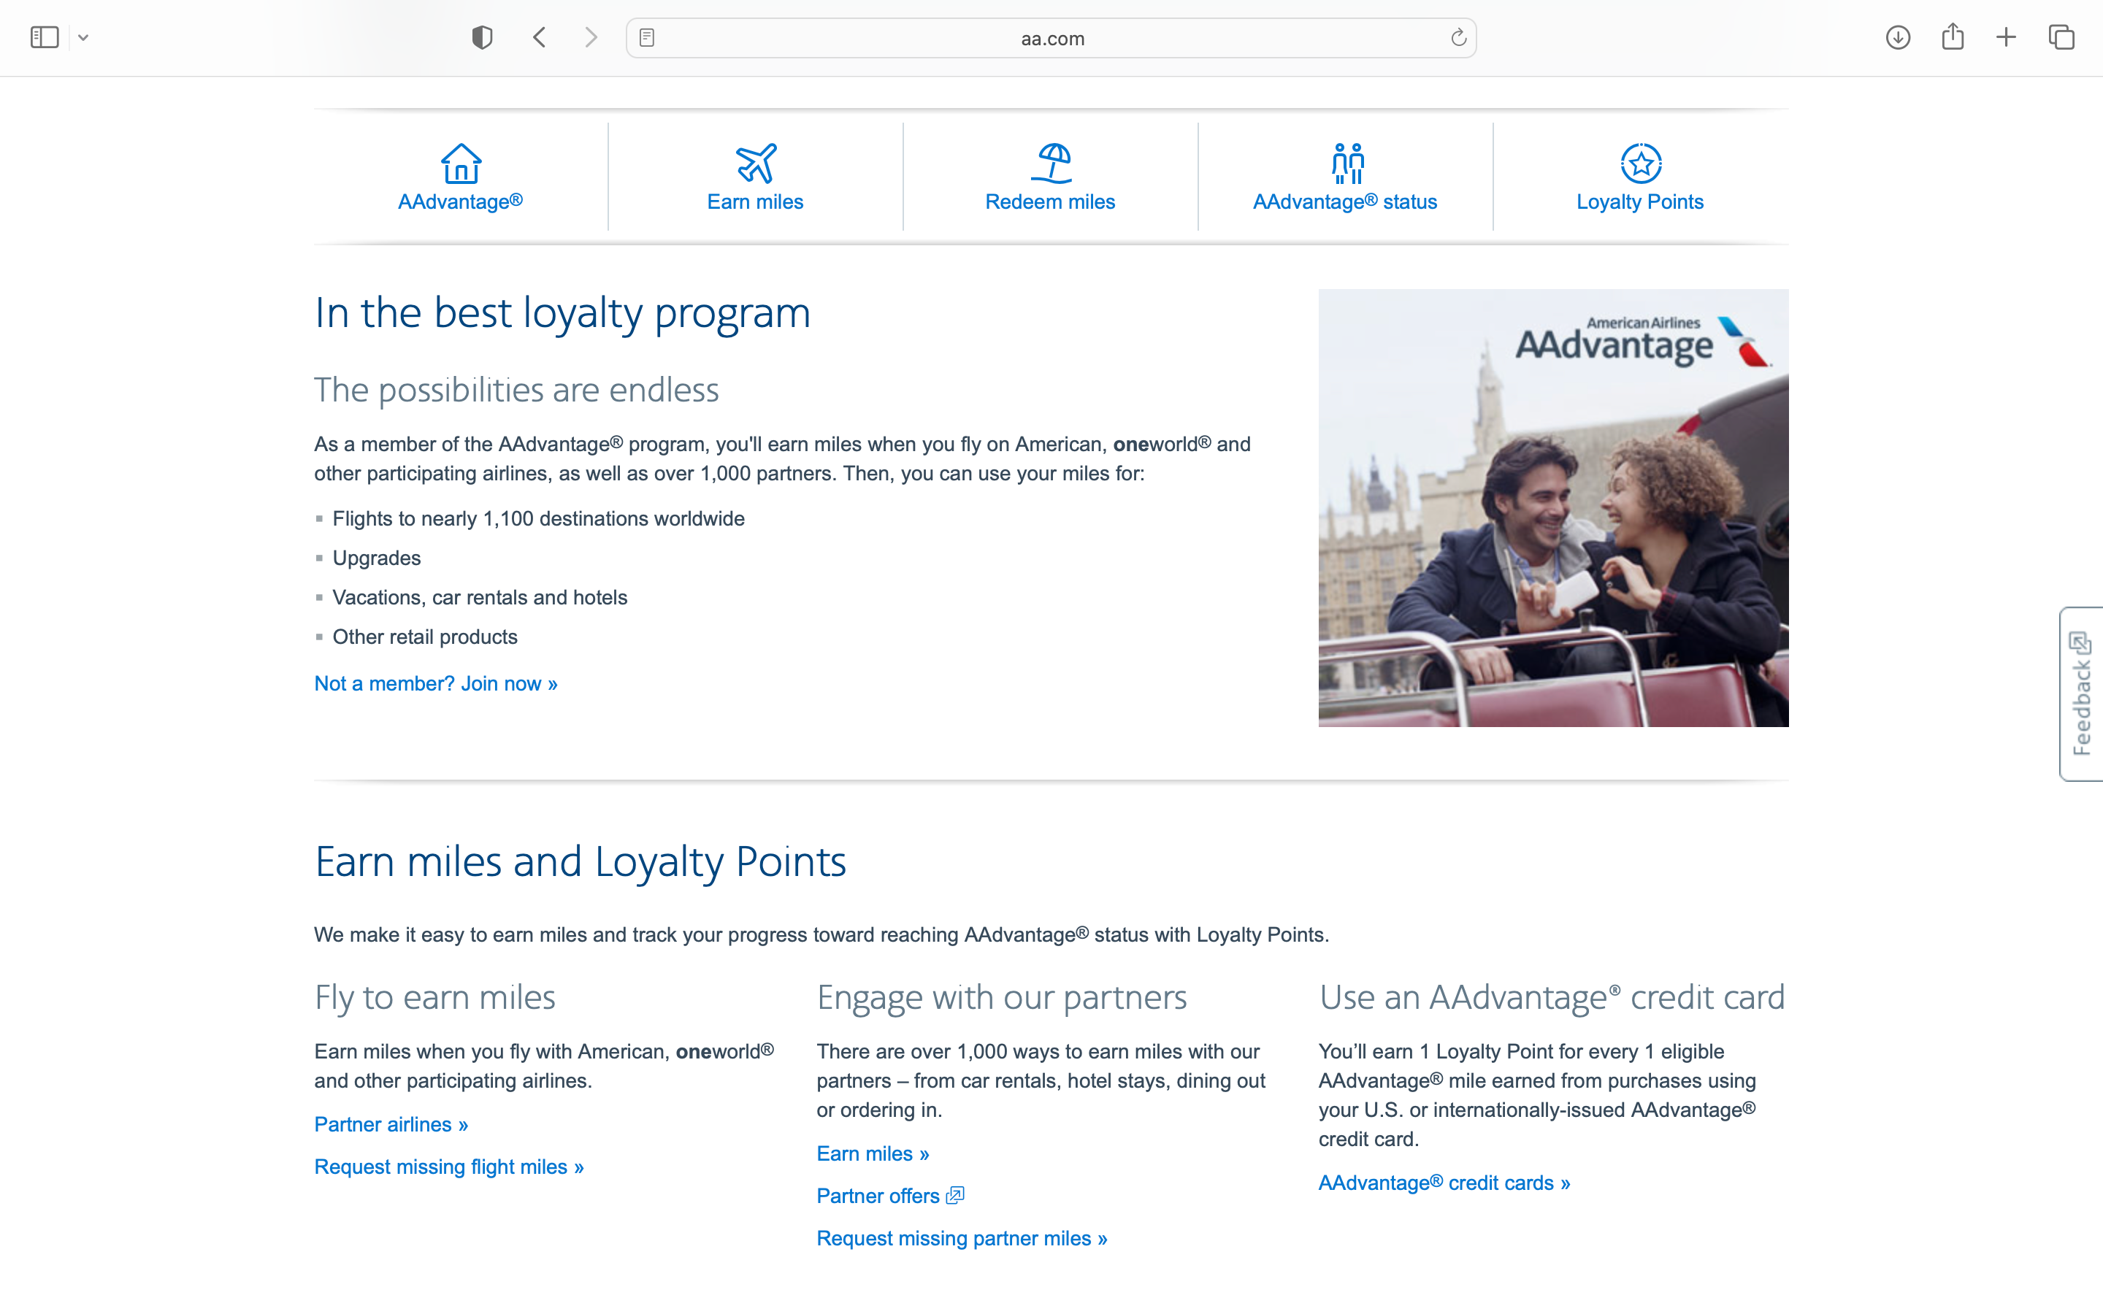Open 'Request missing flight miles' link
Viewport: 2103px width, 1314px height.
pos(448,1167)
